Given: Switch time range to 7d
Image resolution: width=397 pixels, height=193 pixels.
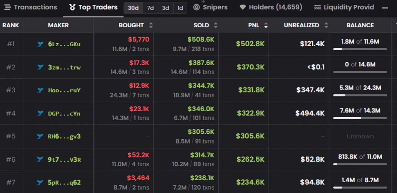Looking at the screenshot, I should pos(150,8).
